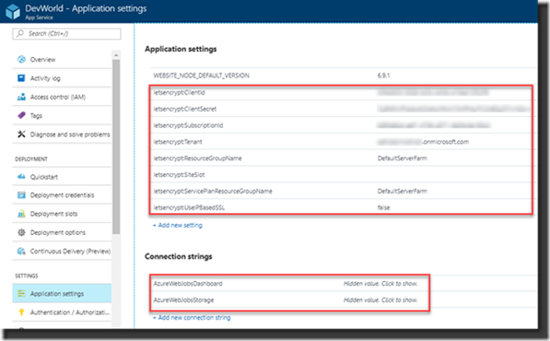The height and width of the screenshot is (341, 550).
Task: Open Quickstart under Deployment
Action: pyautogui.click(x=62, y=176)
